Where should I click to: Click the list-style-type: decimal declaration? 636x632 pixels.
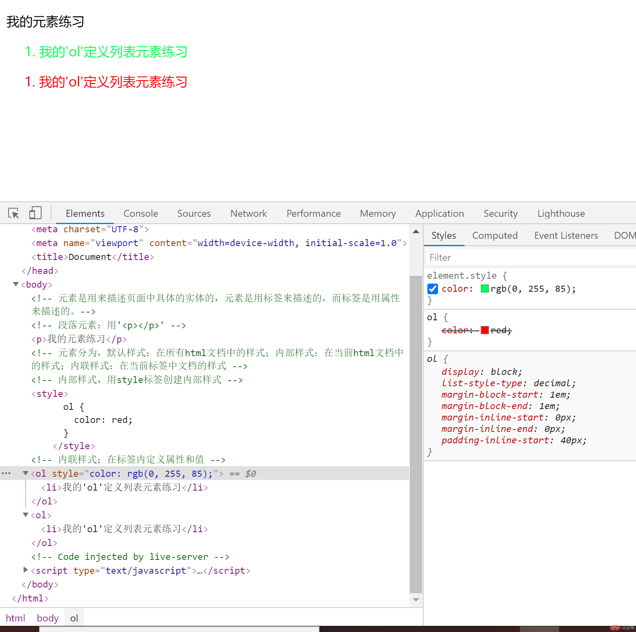(508, 383)
